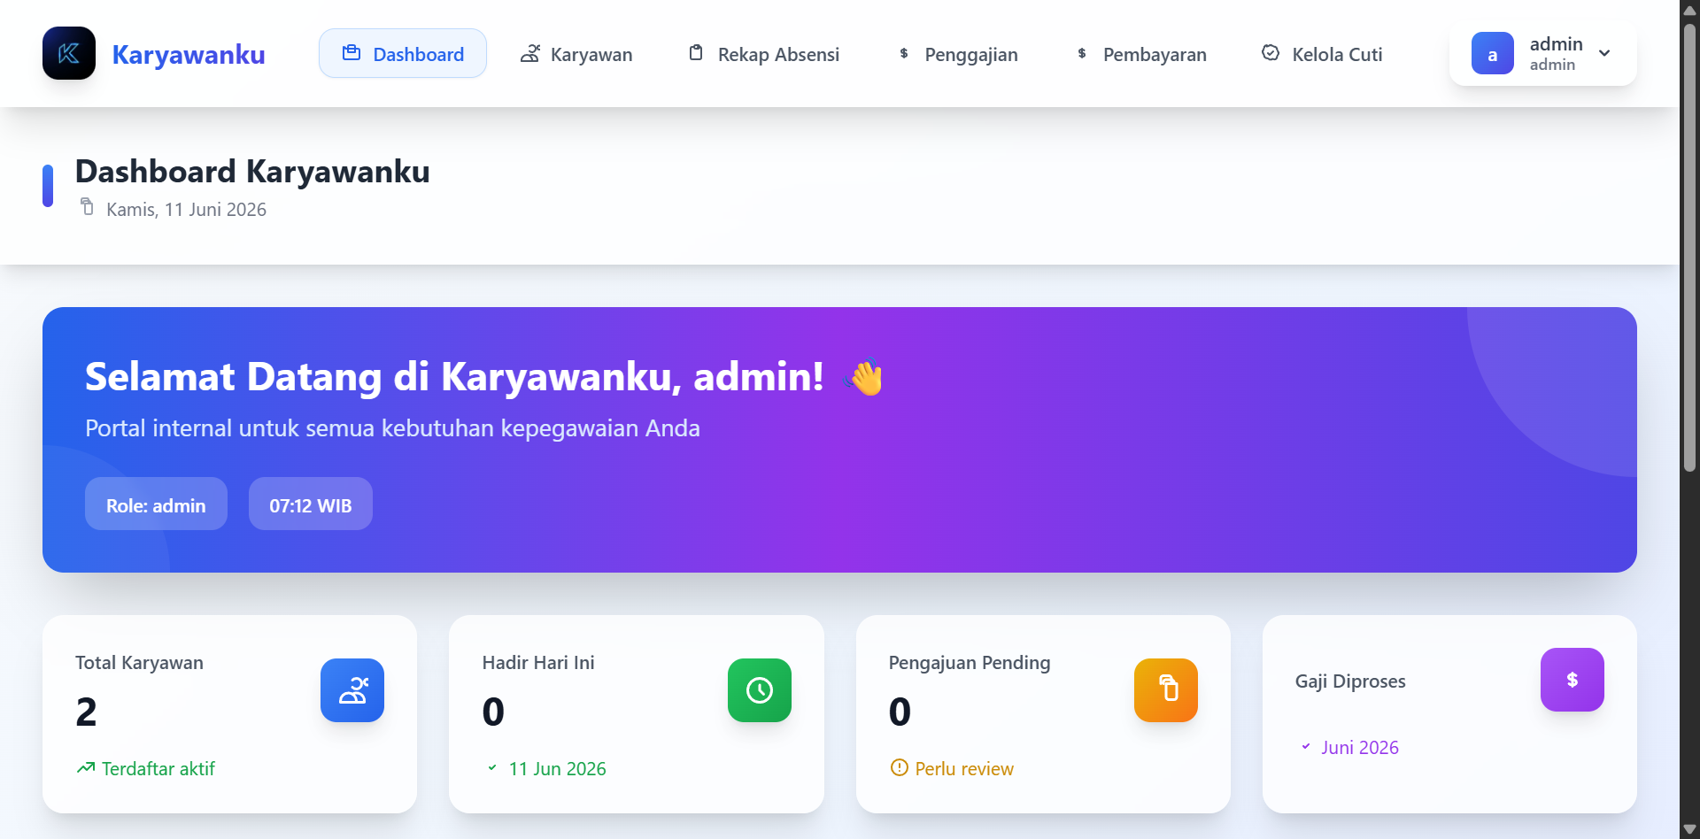Go to the Karyawan menu
The width and height of the screenshot is (1700, 839).
576,54
